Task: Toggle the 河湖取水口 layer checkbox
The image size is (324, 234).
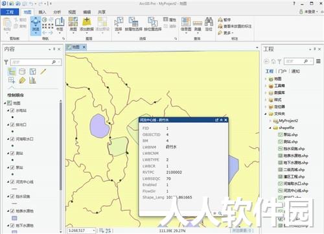Action: 12,139
